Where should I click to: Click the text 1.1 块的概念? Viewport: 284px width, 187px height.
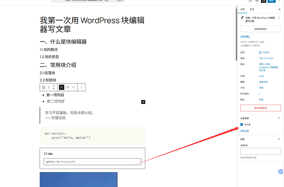[x=49, y=50]
